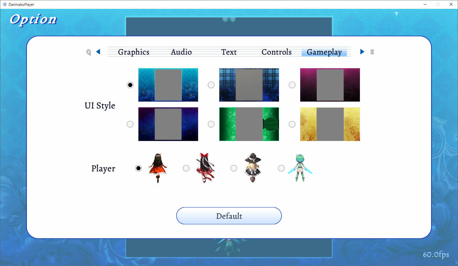Enable the magenta UI style radio button
The image size is (458, 266).
click(x=292, y=85)
